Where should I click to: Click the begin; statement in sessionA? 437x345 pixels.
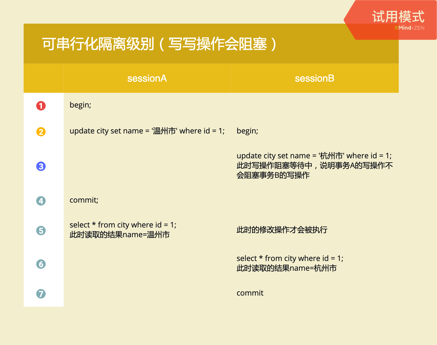tap(80, 105)
